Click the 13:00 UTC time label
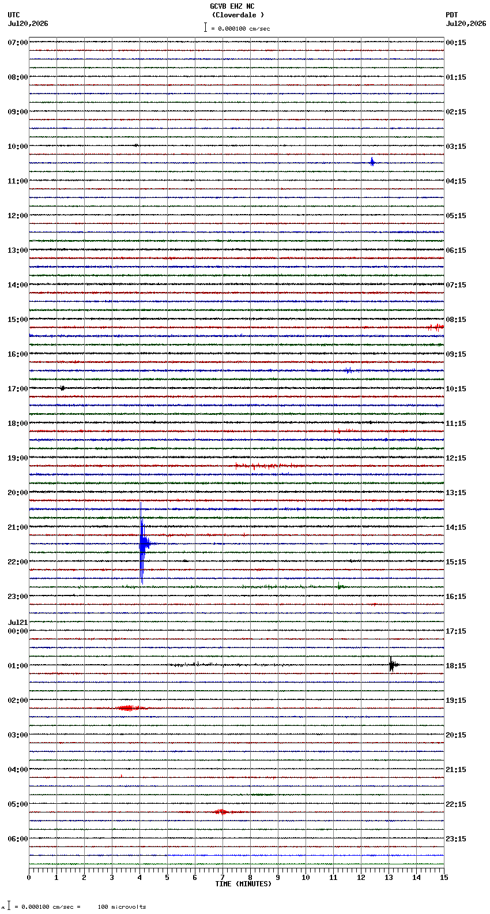Viewport: 490px width, 914px height. tap(18, 250)
